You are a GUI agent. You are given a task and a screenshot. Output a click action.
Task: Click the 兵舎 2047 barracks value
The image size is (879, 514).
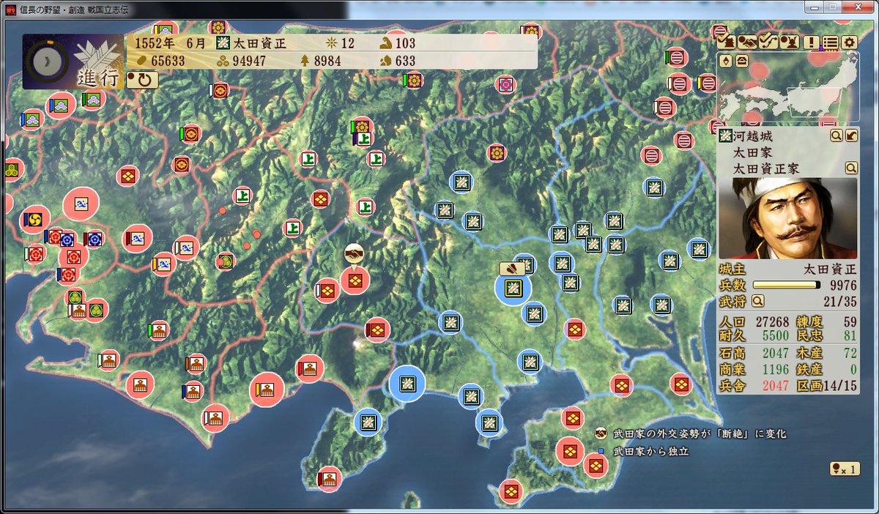(x=776, y=386)
